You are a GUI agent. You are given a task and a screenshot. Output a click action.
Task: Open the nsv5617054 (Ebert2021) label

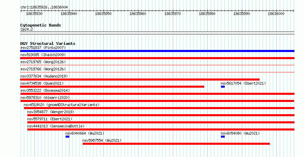[243, 83]
